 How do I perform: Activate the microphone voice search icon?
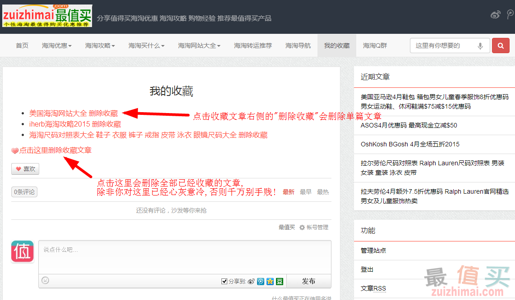(x=480, y=46)
